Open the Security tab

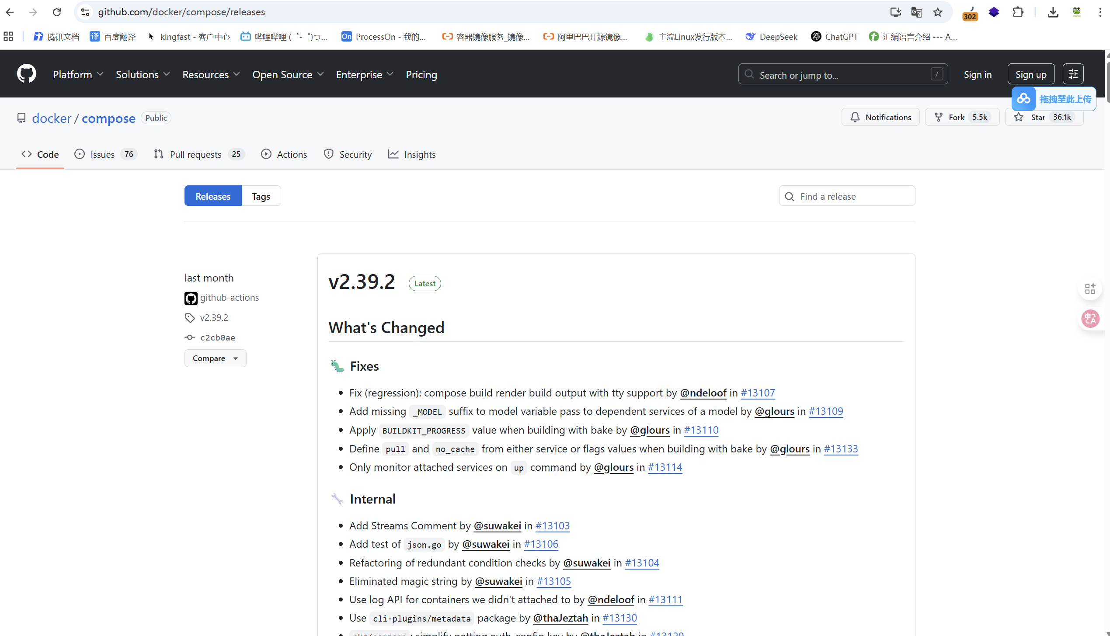348,154
